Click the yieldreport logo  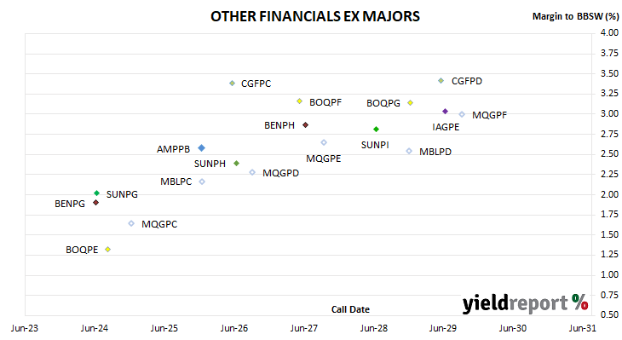point(525,303)
